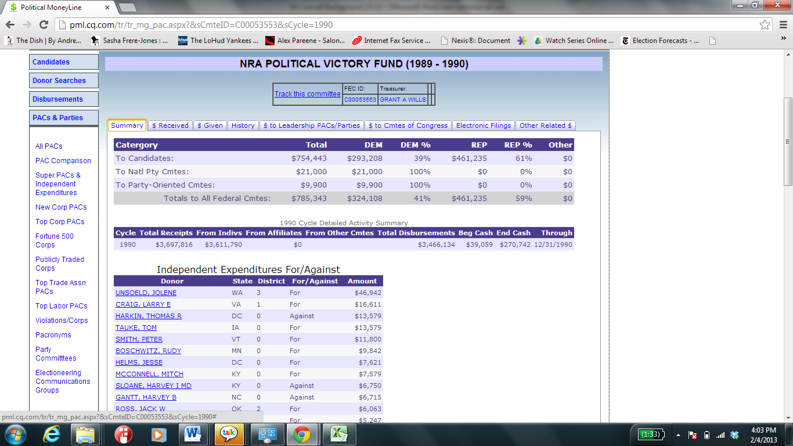This screenshot has height=446, width=793.
Task: Open the Chrome wrench menu
Action: click(782, 25)
